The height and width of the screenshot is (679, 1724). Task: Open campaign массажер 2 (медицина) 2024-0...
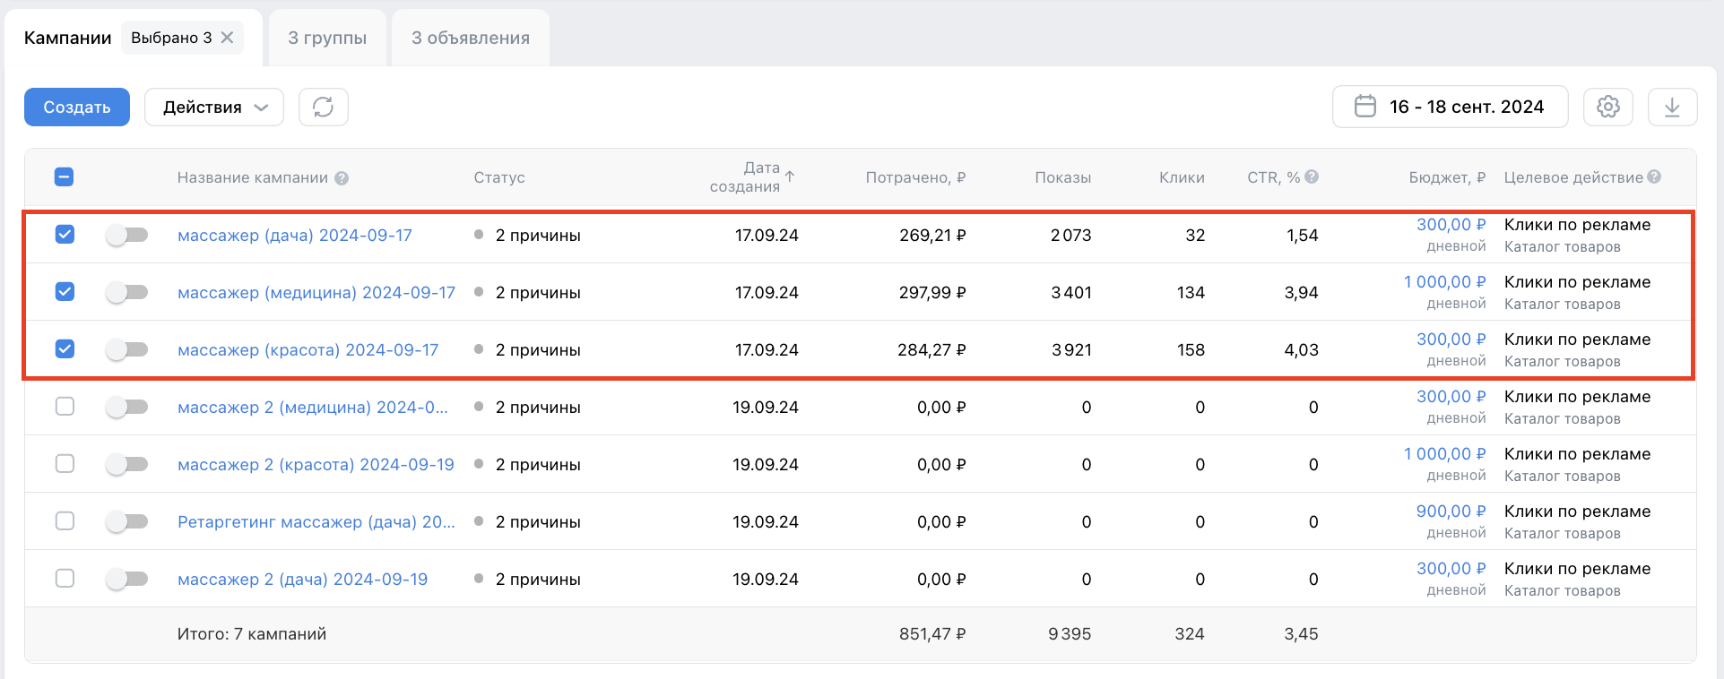click(313, 408)
